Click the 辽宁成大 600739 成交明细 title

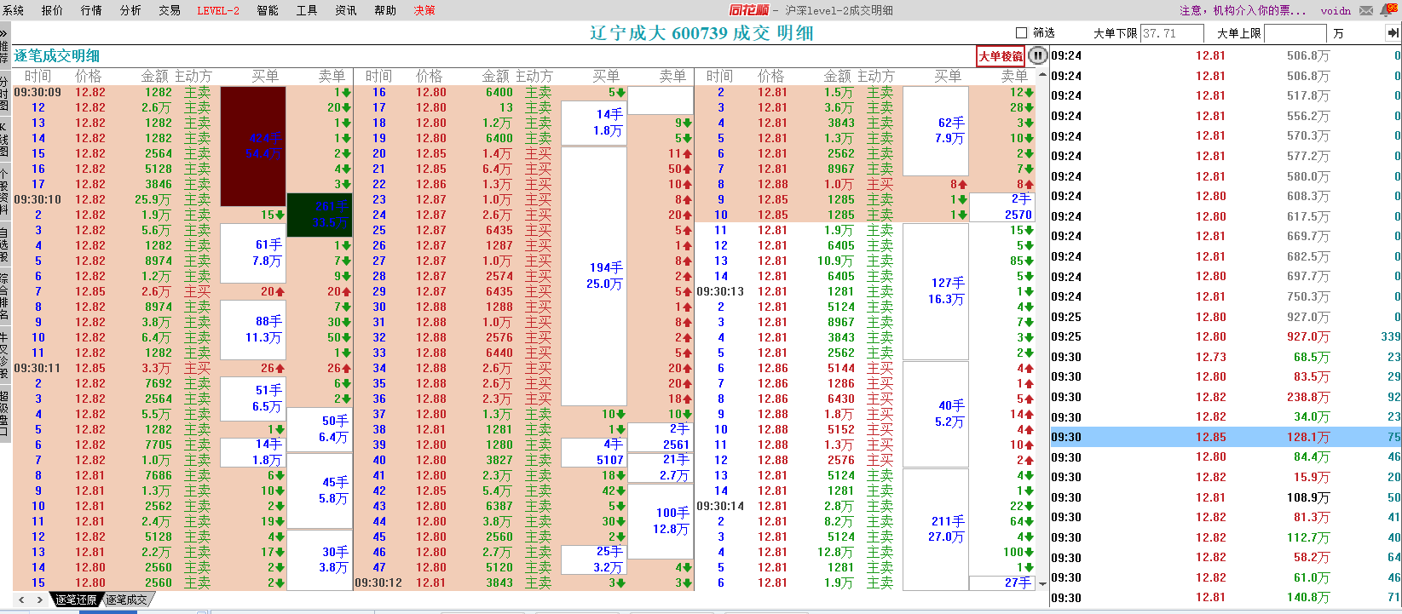click(x=701, y=33)
